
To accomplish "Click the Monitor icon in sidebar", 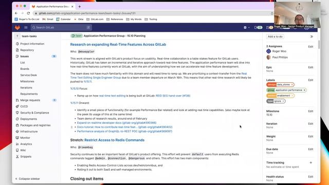I will click(x=17, y=138).
